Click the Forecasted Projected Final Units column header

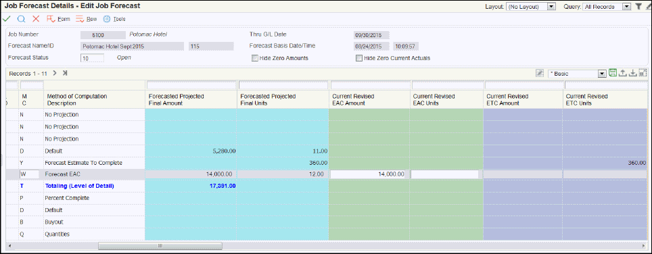(283, 99)
